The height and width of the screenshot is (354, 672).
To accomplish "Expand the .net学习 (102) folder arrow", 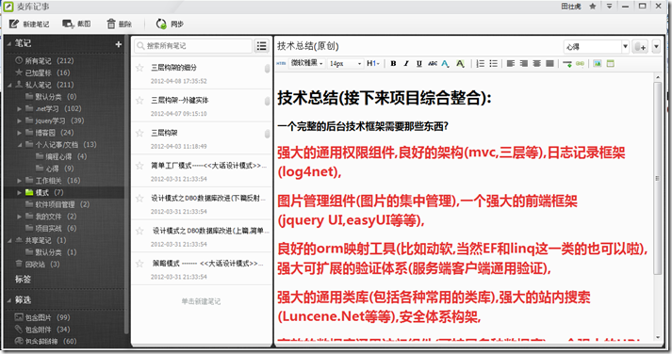I will [19, 108].
